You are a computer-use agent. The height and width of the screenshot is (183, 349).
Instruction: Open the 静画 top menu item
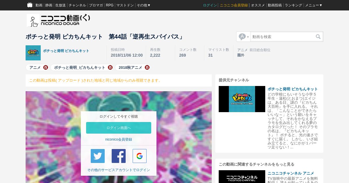(x=49, y=5)
